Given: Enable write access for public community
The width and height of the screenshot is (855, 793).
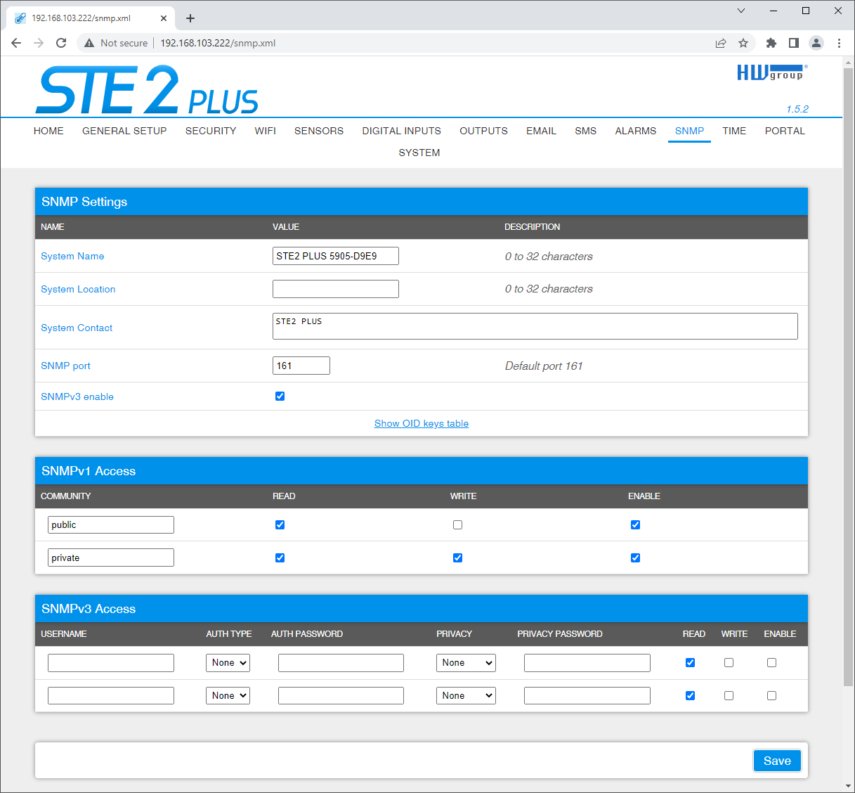Looking at the screenshot, I should click(x=457, y=525).
